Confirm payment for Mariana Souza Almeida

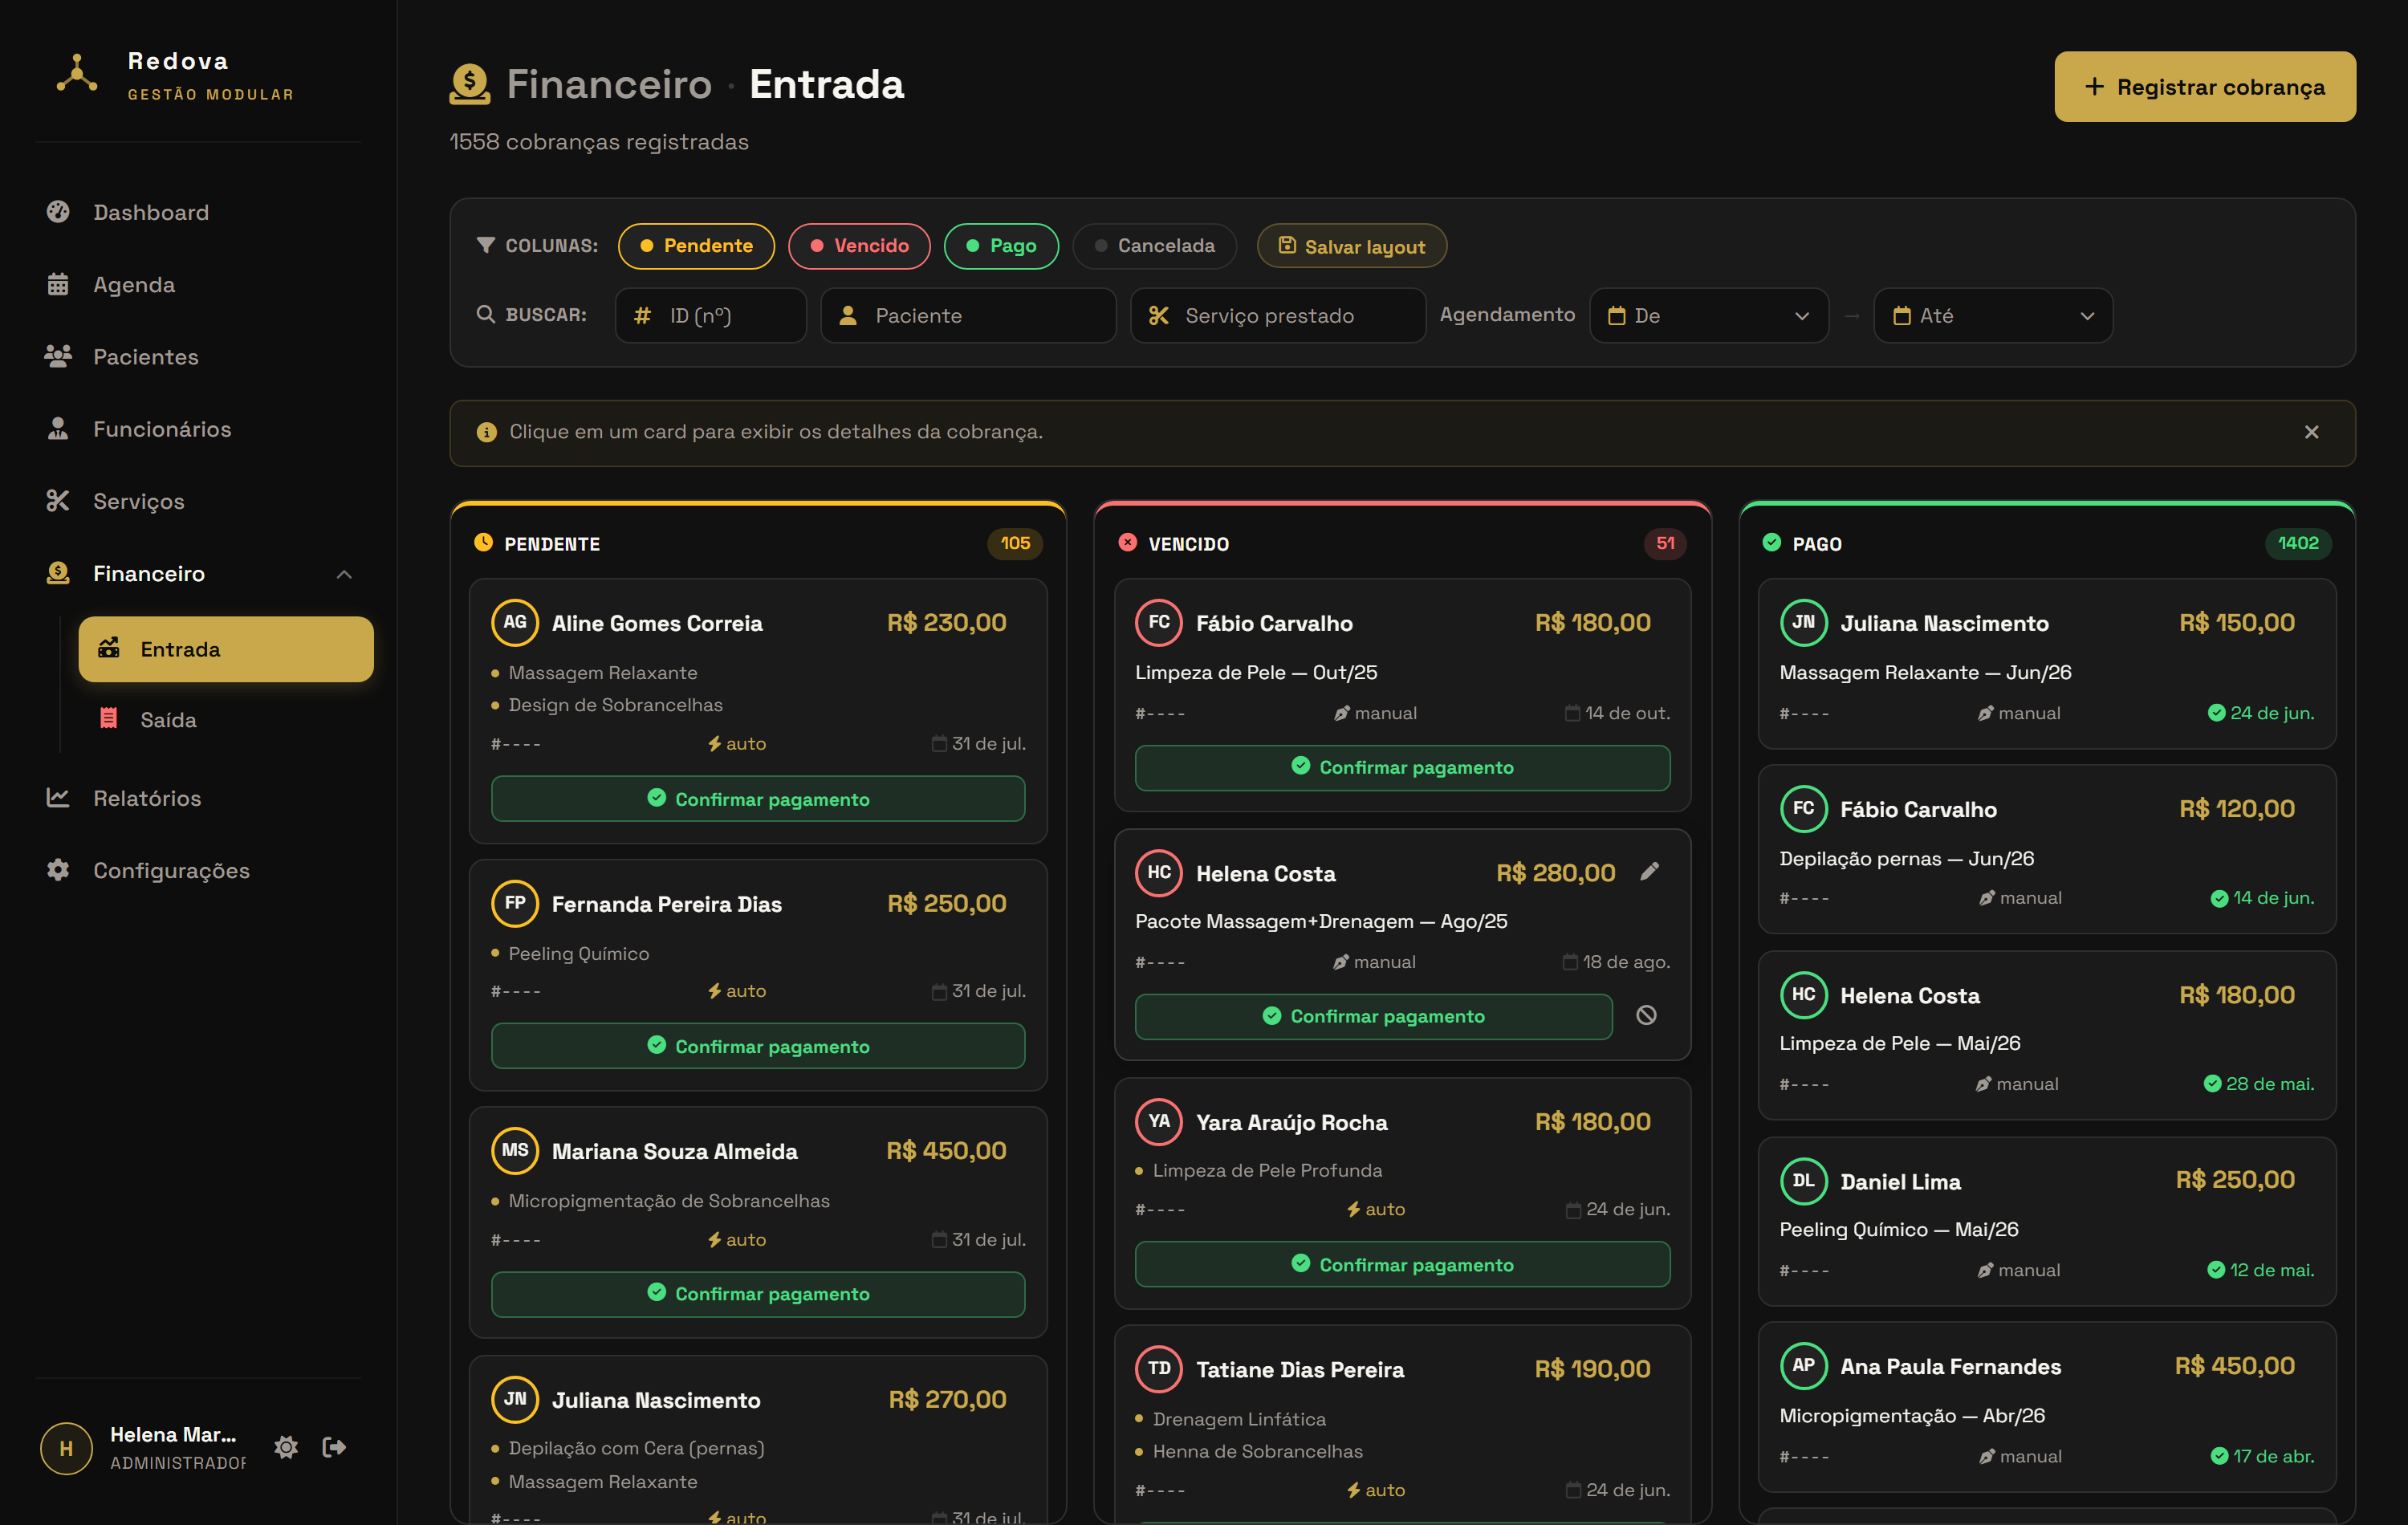pos(758,1293)
